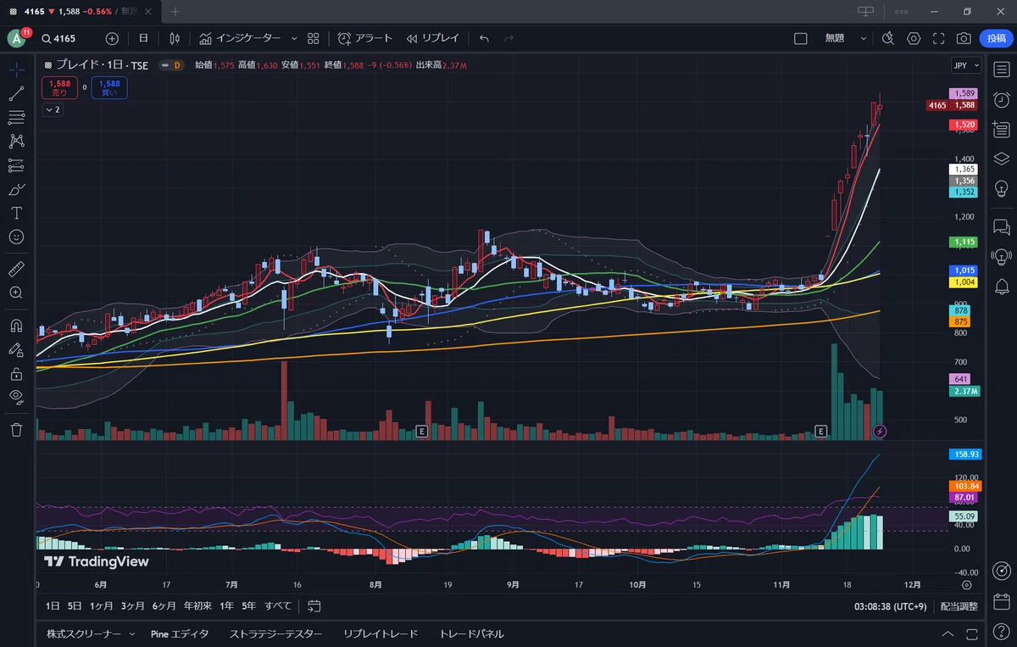The height and width of the screenshot is (647, 1017).
Task: Set time range to 3ヶ月
Action: pos(132,605)
